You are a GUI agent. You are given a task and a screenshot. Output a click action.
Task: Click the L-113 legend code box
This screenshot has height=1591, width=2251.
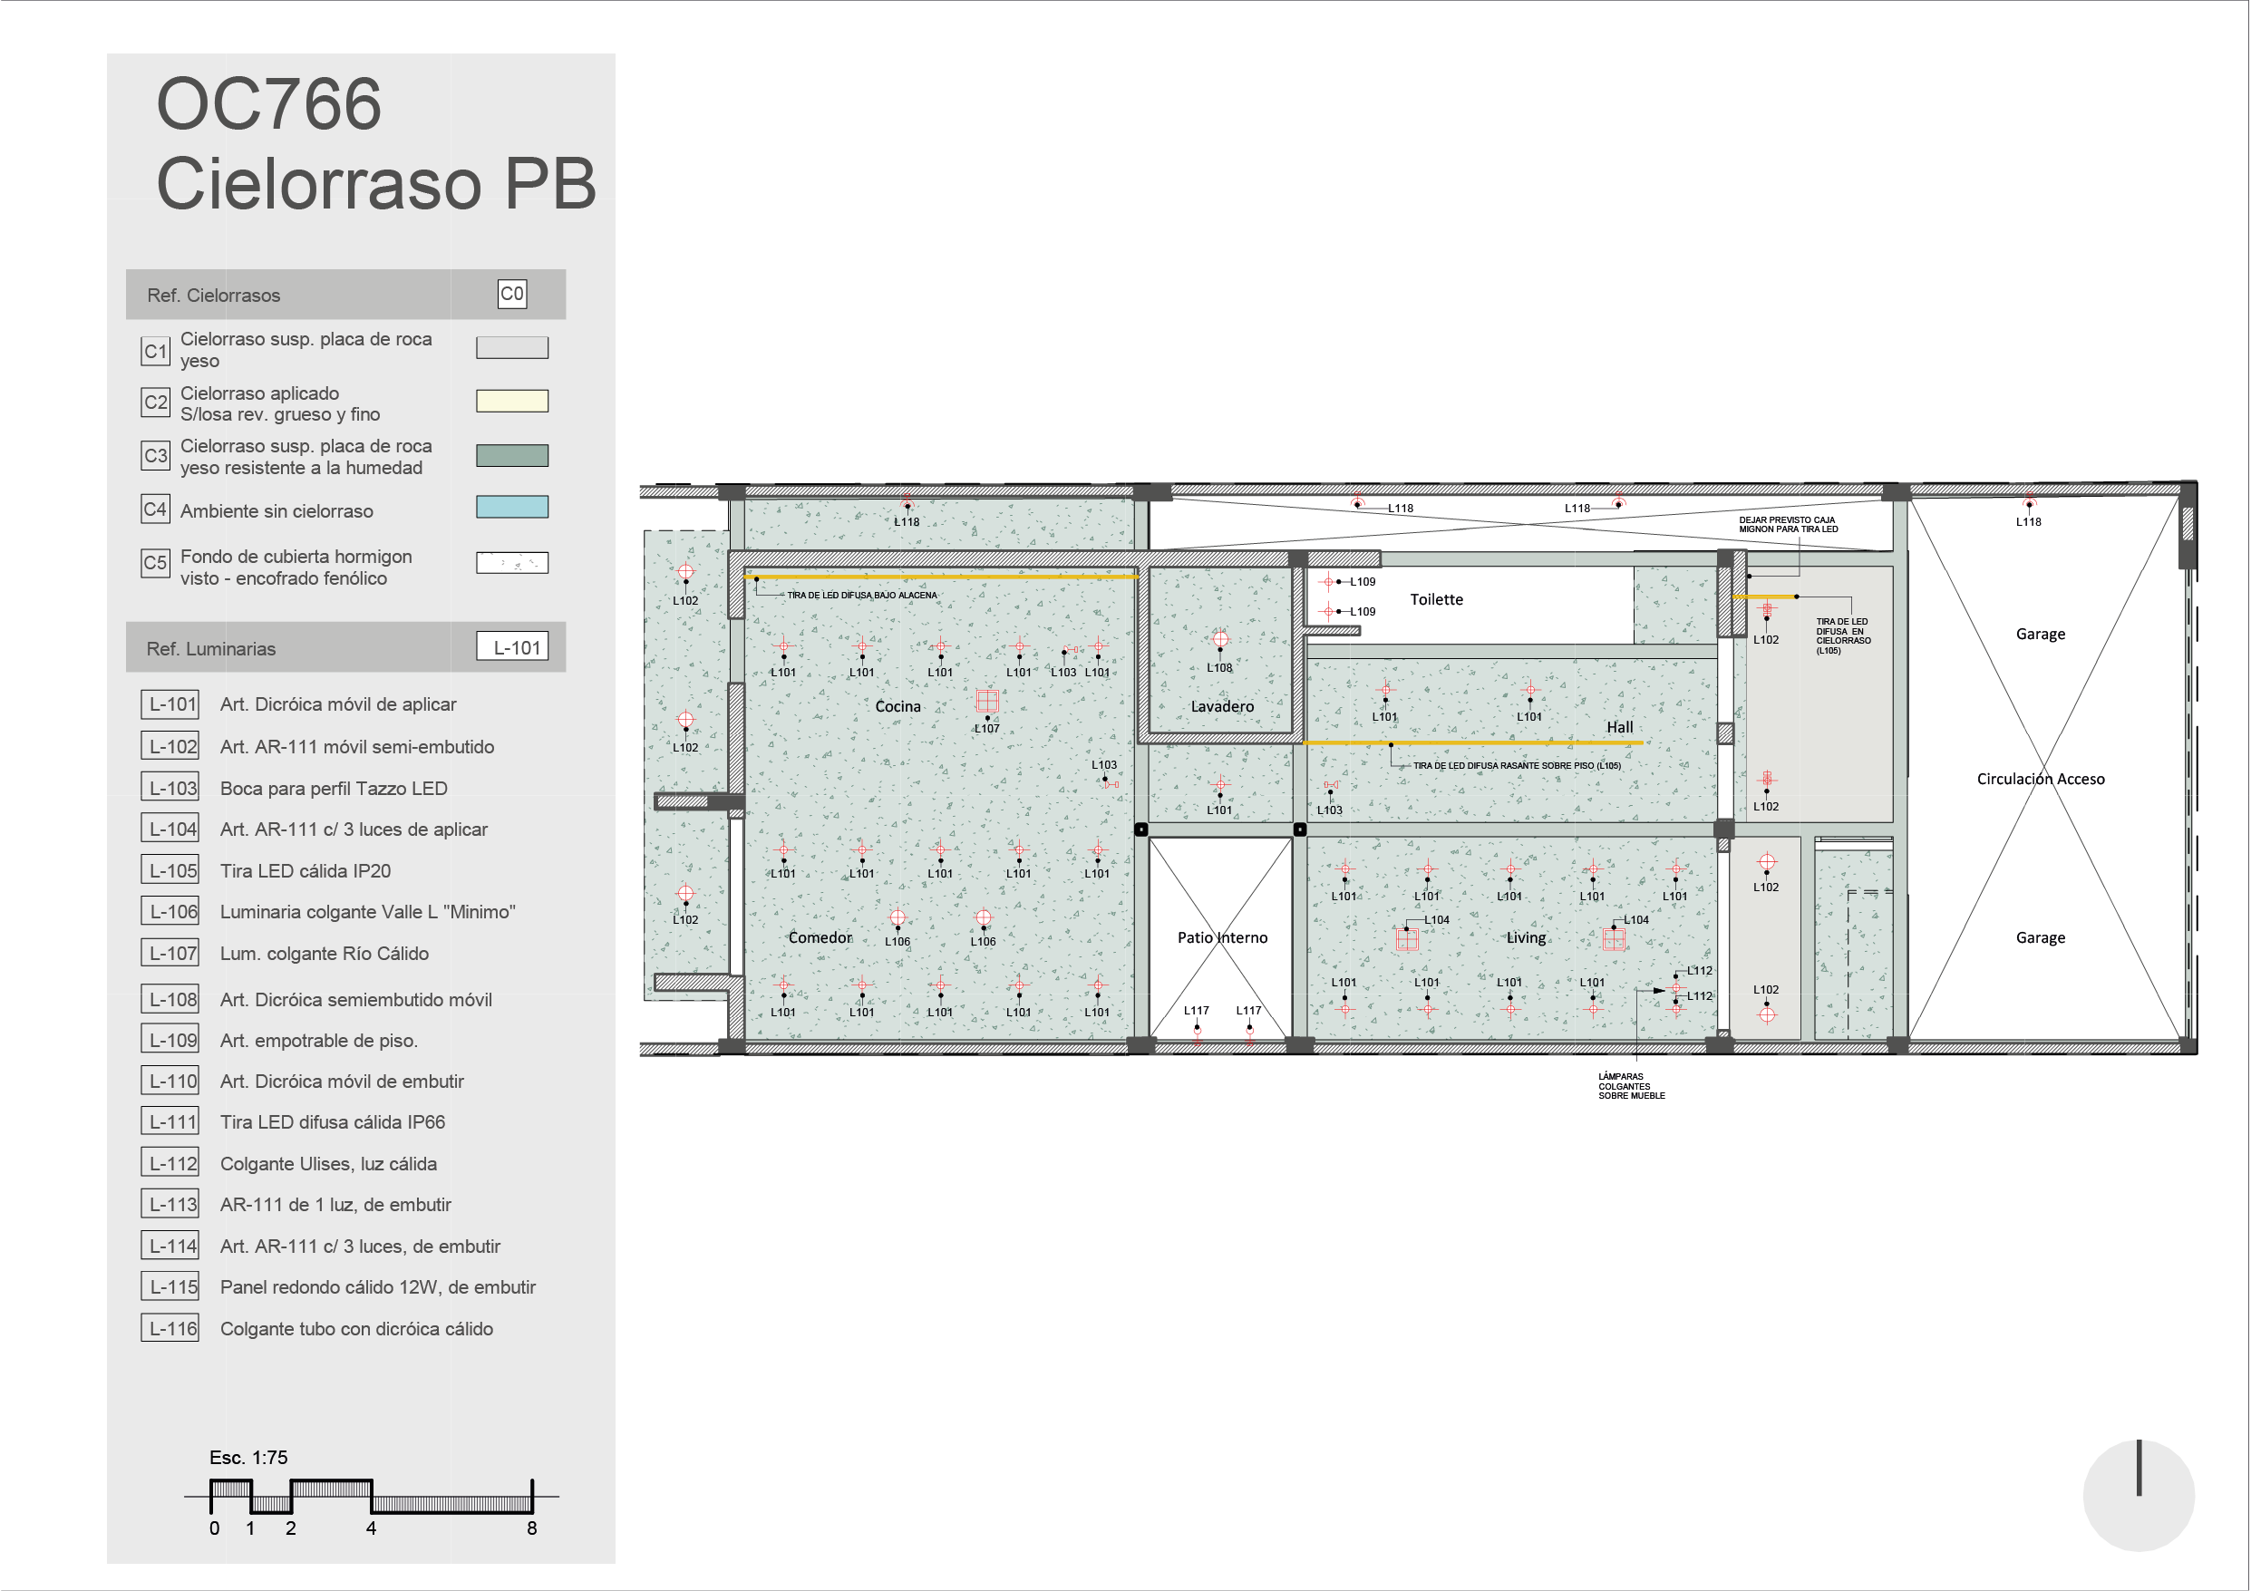pos(170,1205)
